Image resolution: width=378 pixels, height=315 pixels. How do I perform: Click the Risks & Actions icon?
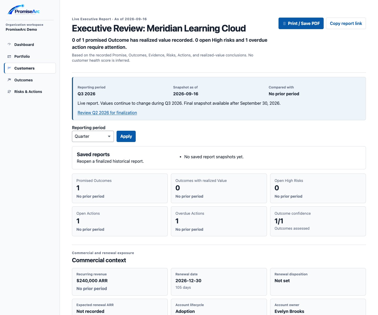(9, 92)
